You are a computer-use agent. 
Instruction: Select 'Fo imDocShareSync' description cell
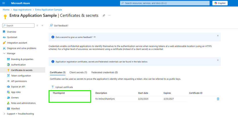point(105,99)
